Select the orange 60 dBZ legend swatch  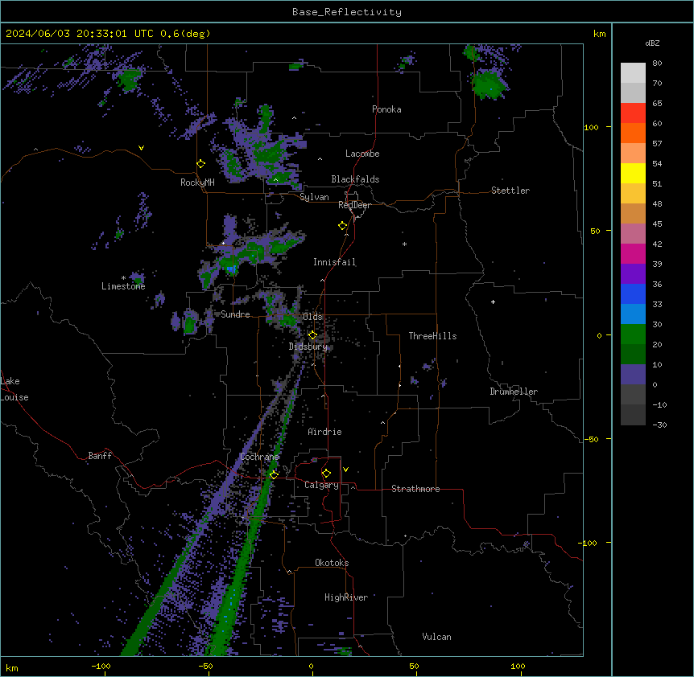(x=633, y=133)
